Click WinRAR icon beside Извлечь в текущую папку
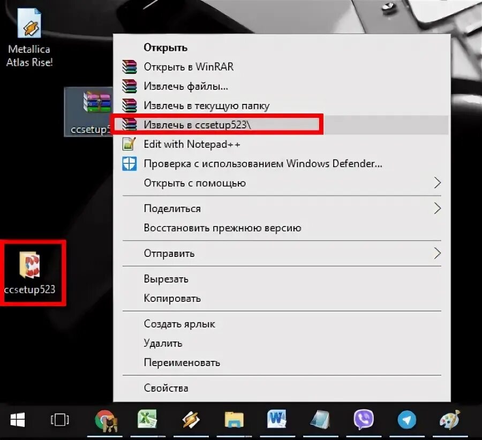This screenshot has height=440, width=482. [130, 105]
